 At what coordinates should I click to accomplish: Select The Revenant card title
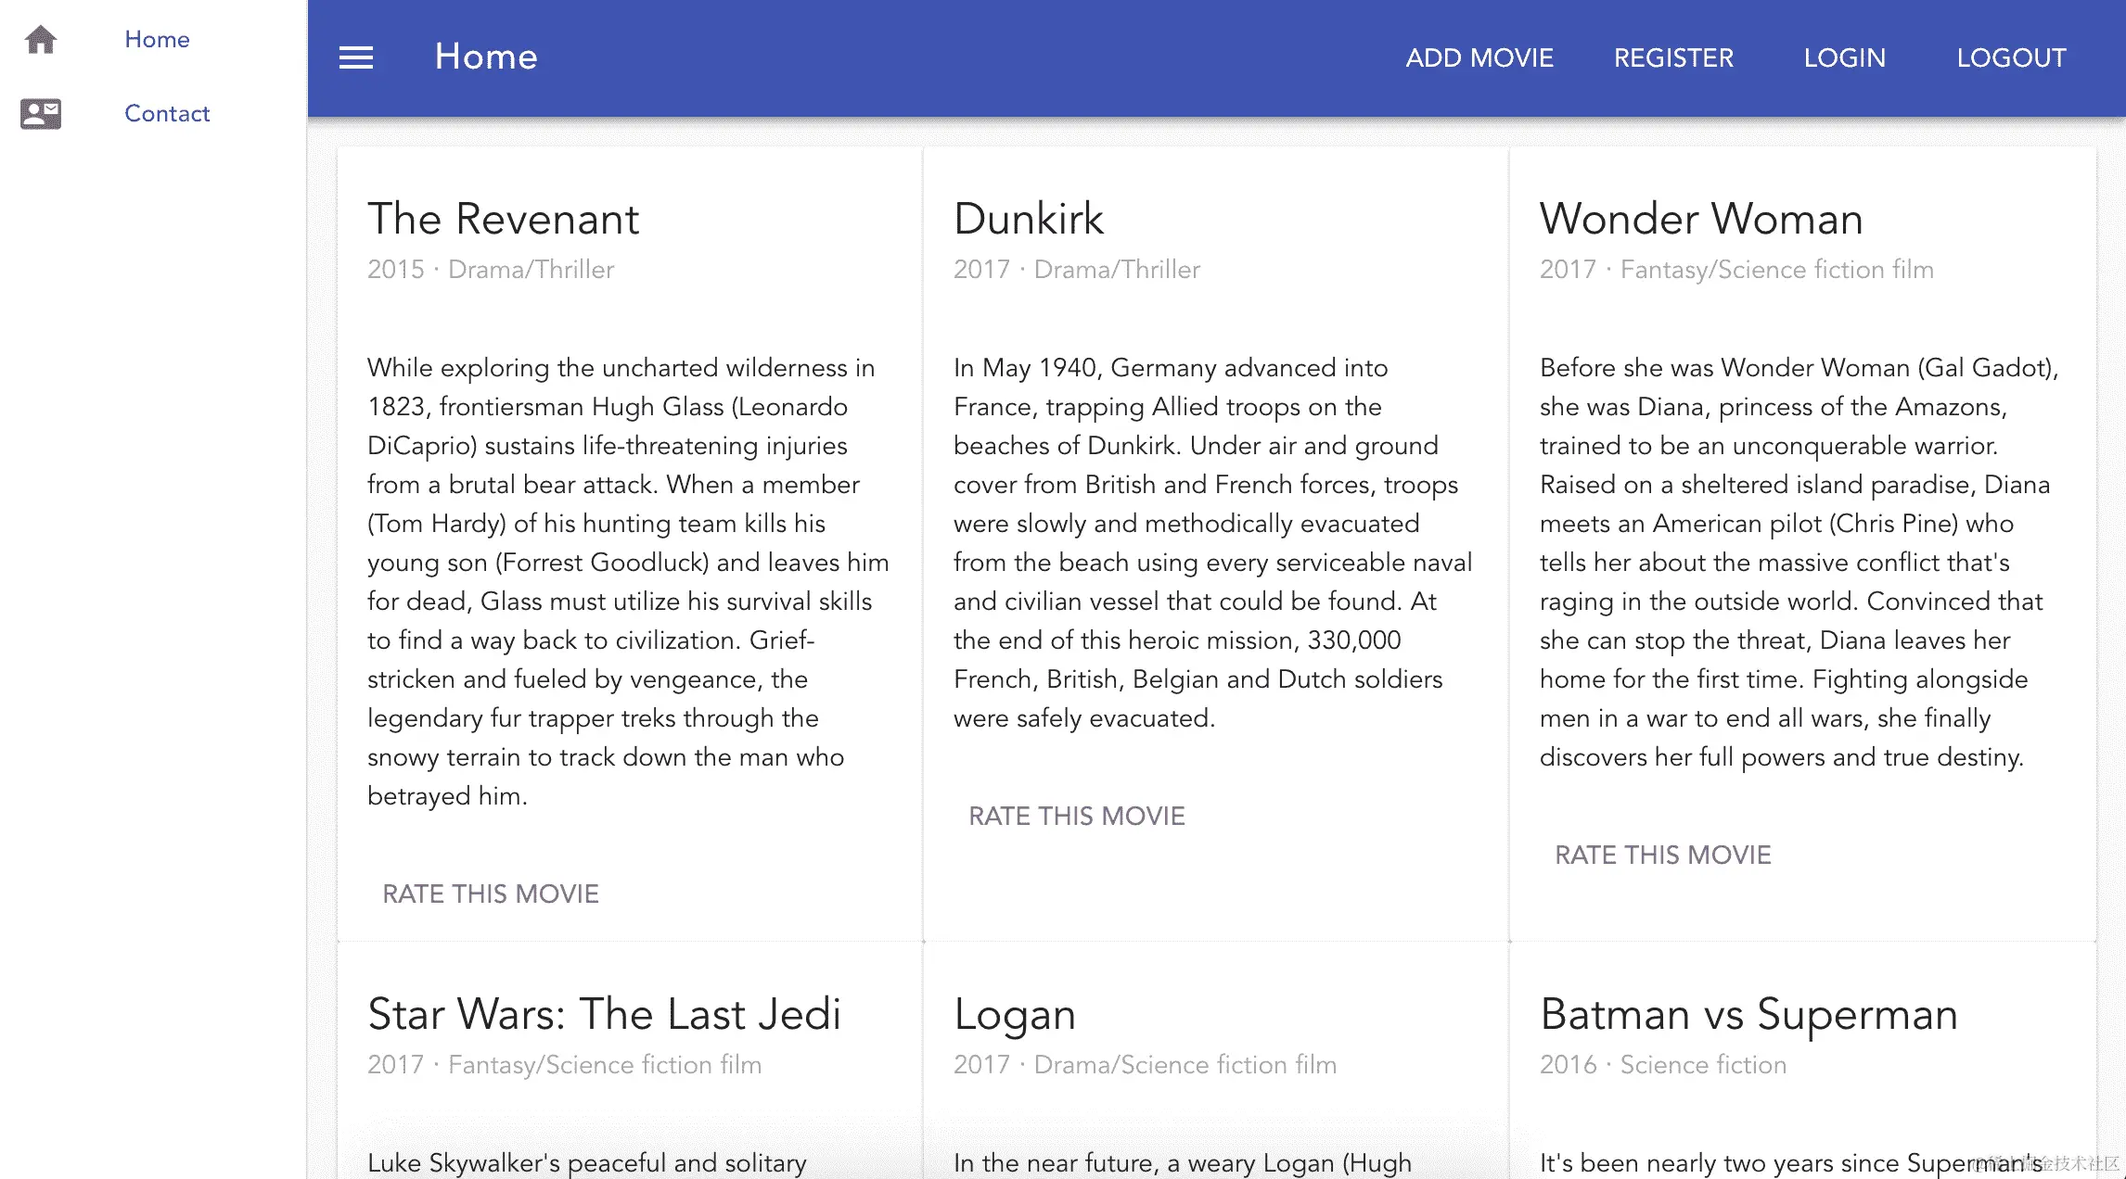coord(503,219)
